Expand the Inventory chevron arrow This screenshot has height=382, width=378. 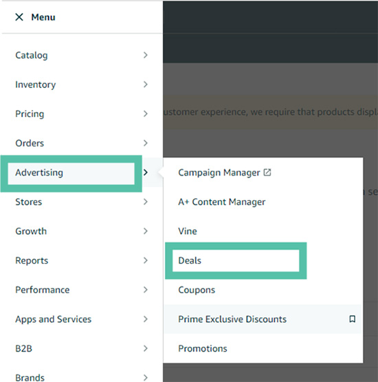coord(146,85)
